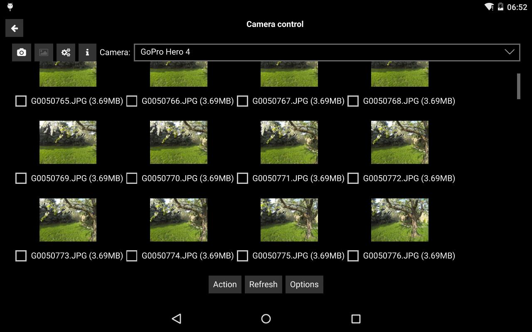Tap the 06:52 clock
This screenshot has height=332, width=532.
(517, 7)
